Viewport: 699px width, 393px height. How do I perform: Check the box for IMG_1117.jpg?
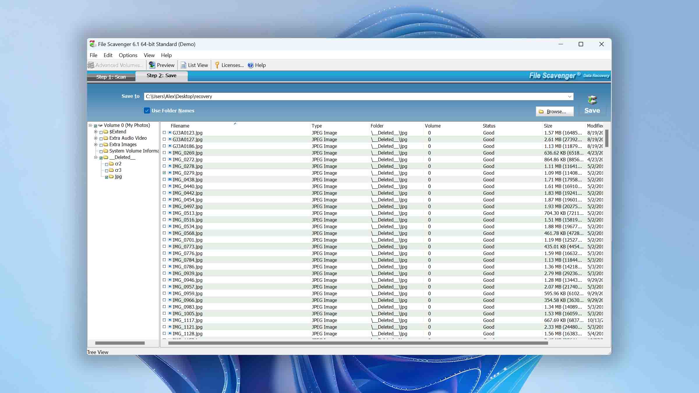point(164,320)
